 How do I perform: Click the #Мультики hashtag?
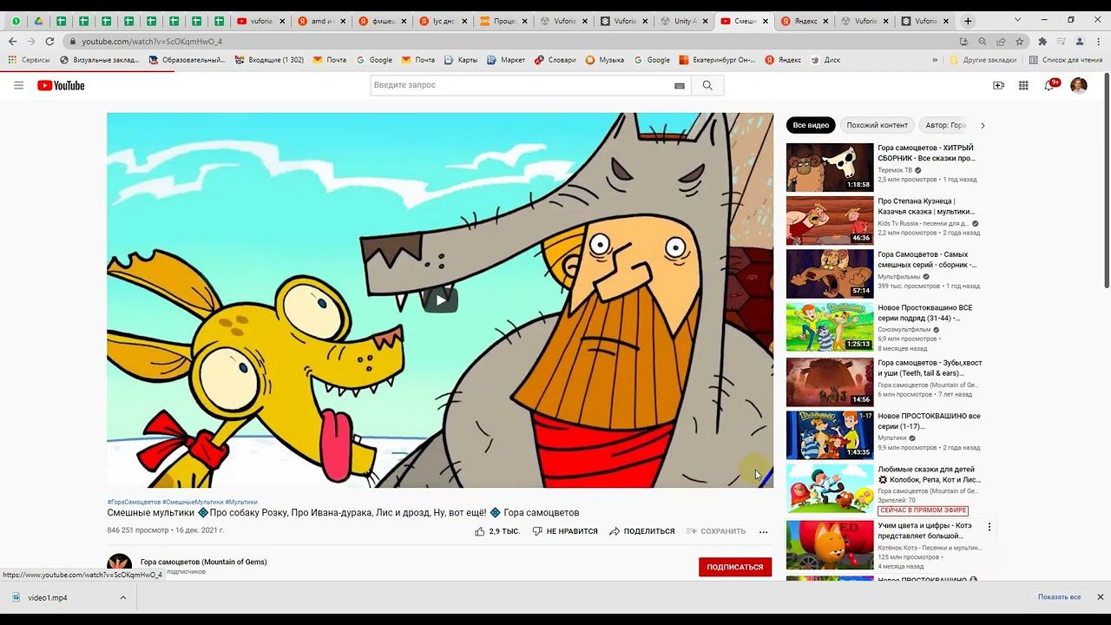tap(241, 502)
